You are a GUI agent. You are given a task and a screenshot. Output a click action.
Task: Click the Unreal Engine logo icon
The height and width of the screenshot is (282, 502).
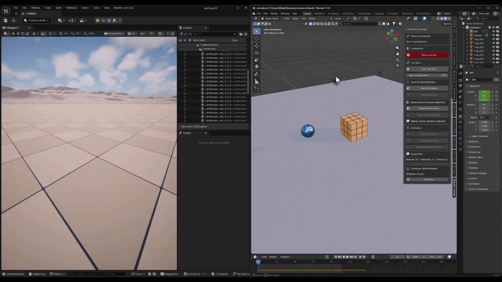(6, 11)
